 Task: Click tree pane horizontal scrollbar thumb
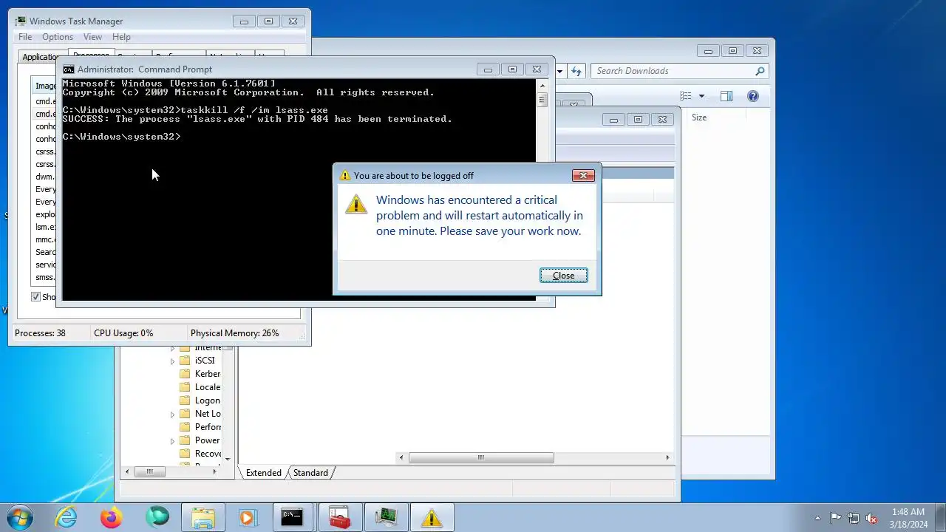pos(149,471)
